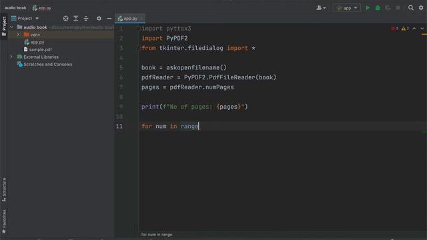Go to previous highlighted error arrow
Screen dimensions: 427x240
[414, 29]
